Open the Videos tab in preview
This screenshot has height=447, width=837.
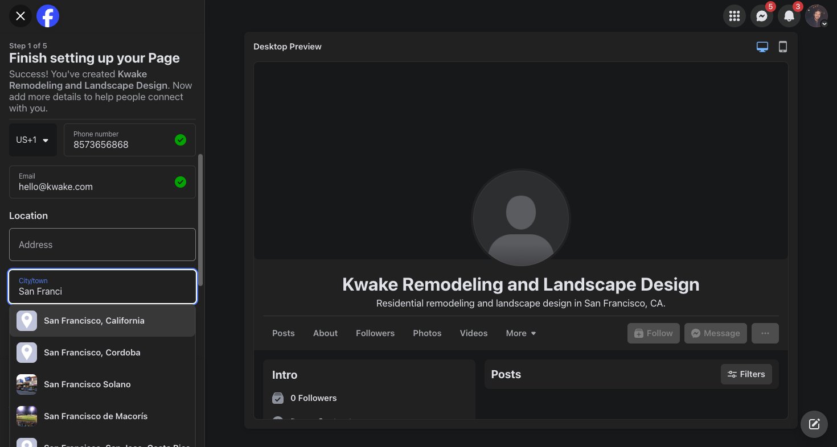pos(474,333)
